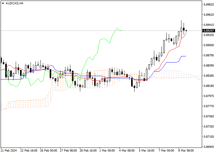The height and width of the screenshot is (154, 216).
Task: Click the 0.88590 price scale value
Action: point(209,66)
